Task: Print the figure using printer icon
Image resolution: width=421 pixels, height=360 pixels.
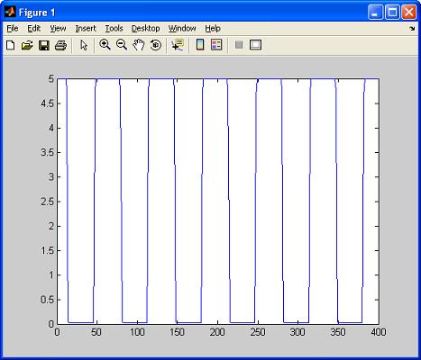Action: [60, 45]
